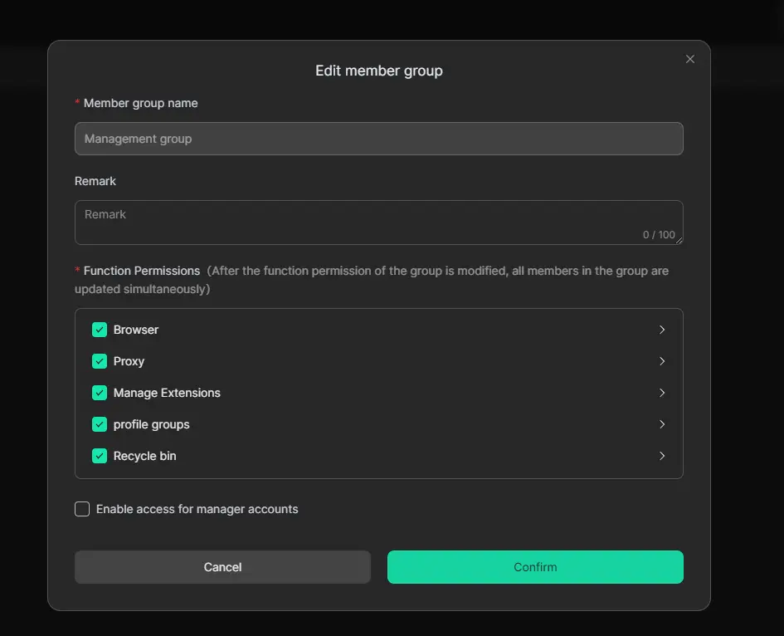Uncheck the Browser permission checkbox
Image resolution: width=784 pixels, height=636 pixels.
tap(100, 330)
